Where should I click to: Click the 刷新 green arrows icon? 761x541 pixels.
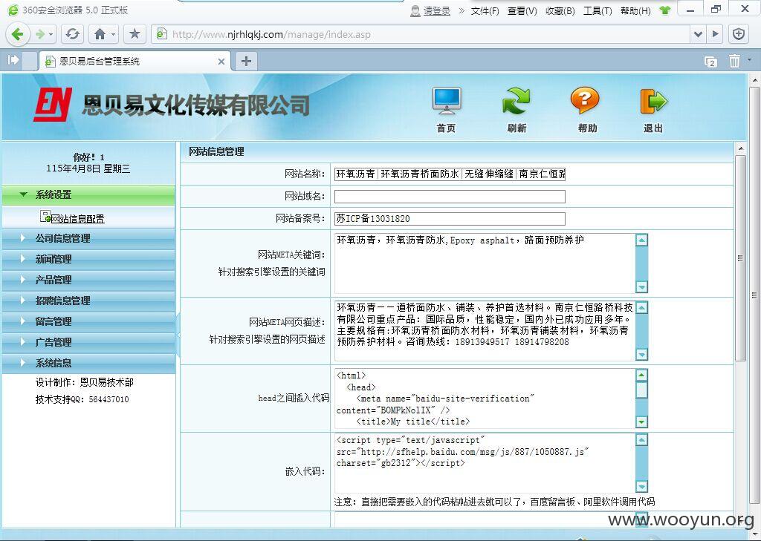tap(516, 102)
